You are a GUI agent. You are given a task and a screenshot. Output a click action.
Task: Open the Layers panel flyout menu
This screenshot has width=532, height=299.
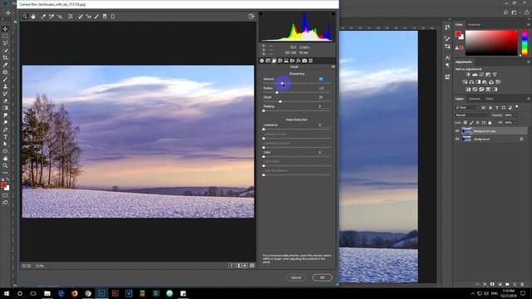point(529,99)
